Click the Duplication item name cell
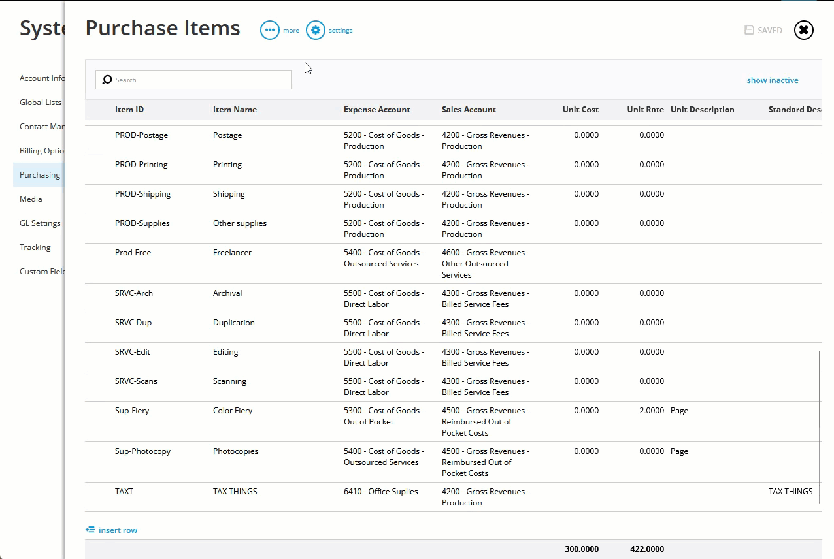This screenshot has height=559, width=834. [234, 323]
